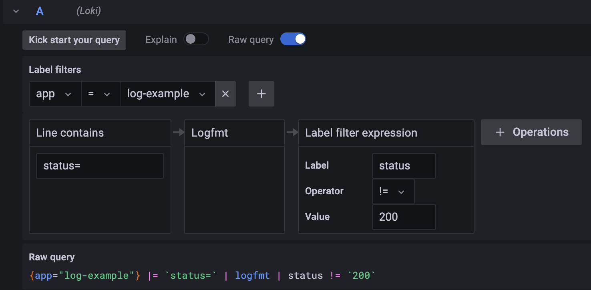591x290 pixels.
Task: Open the equals operator dropdown in label filters
Action: point(100,94)
